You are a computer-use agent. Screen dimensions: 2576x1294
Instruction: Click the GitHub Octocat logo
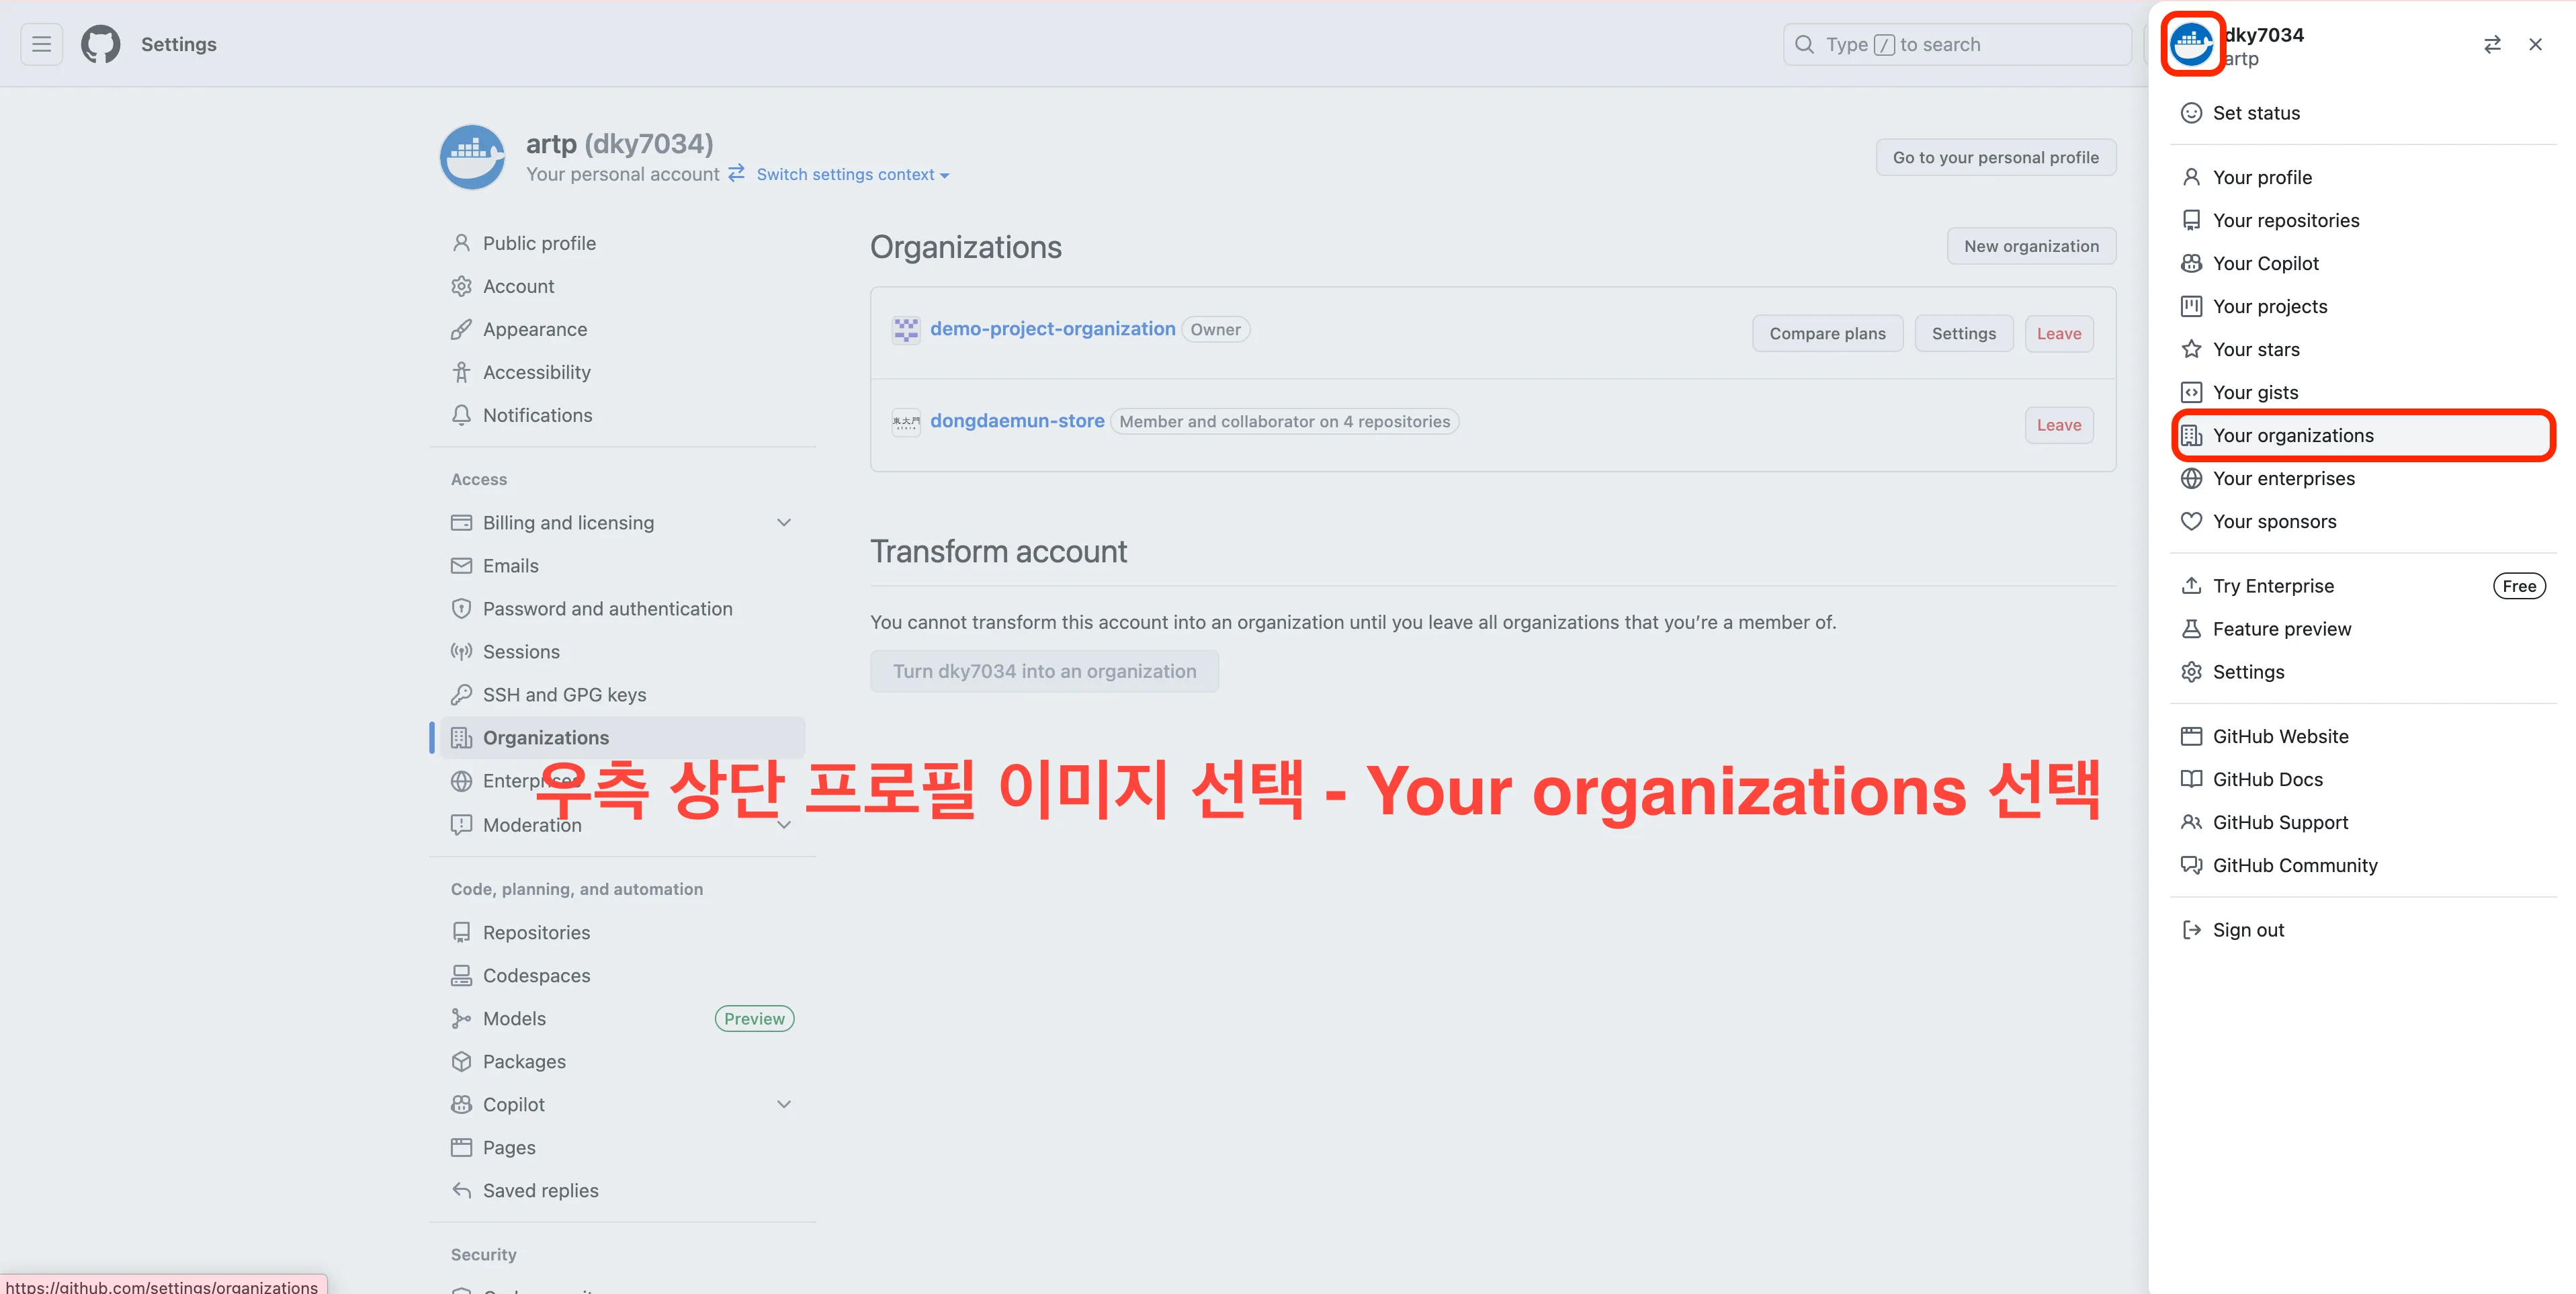coord(100,44)
